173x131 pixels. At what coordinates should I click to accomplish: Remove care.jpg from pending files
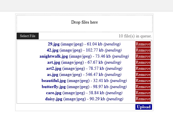point(143,93)
